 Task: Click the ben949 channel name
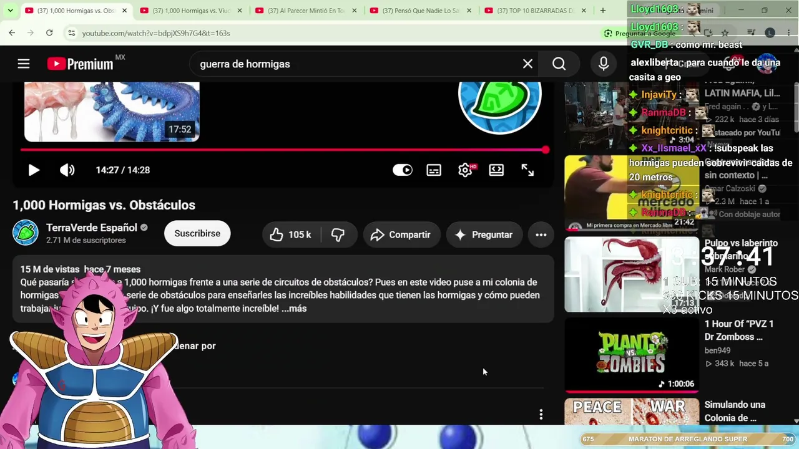(717, 350)
